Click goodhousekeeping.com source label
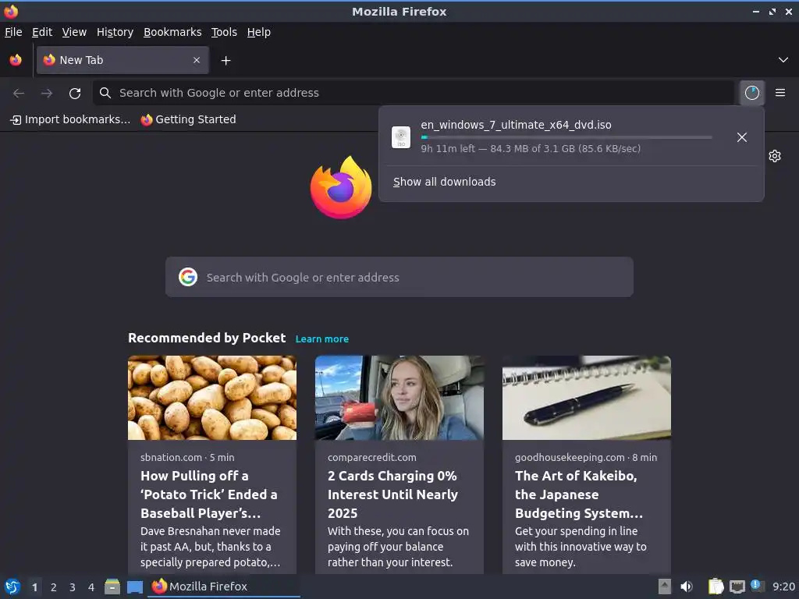799x599 pixels. click(x=570, y=457)
